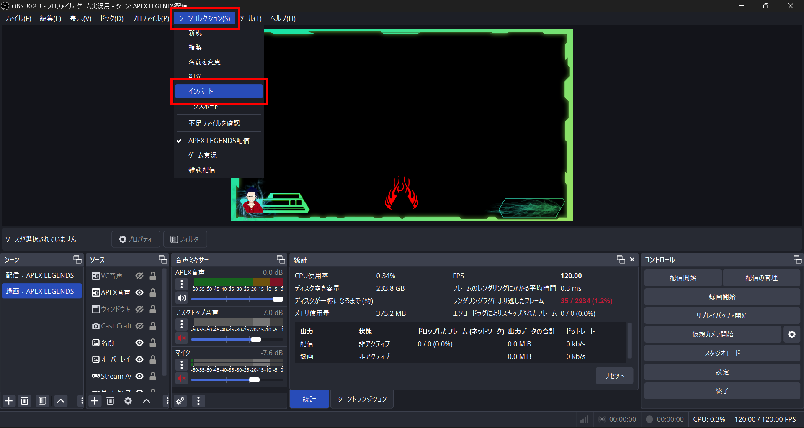Adjust デスクトップ音声 volume slider
The width and height of the screenshot is (804, 428).
[237, 339]
